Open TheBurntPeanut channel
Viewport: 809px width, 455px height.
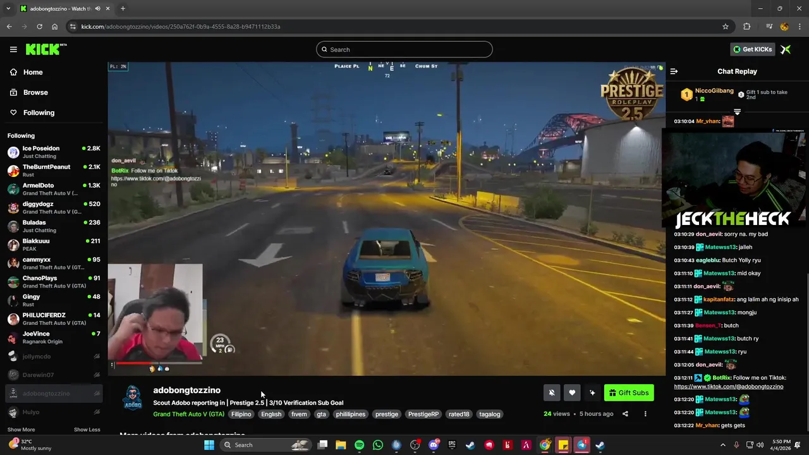(x=54, y=171)
